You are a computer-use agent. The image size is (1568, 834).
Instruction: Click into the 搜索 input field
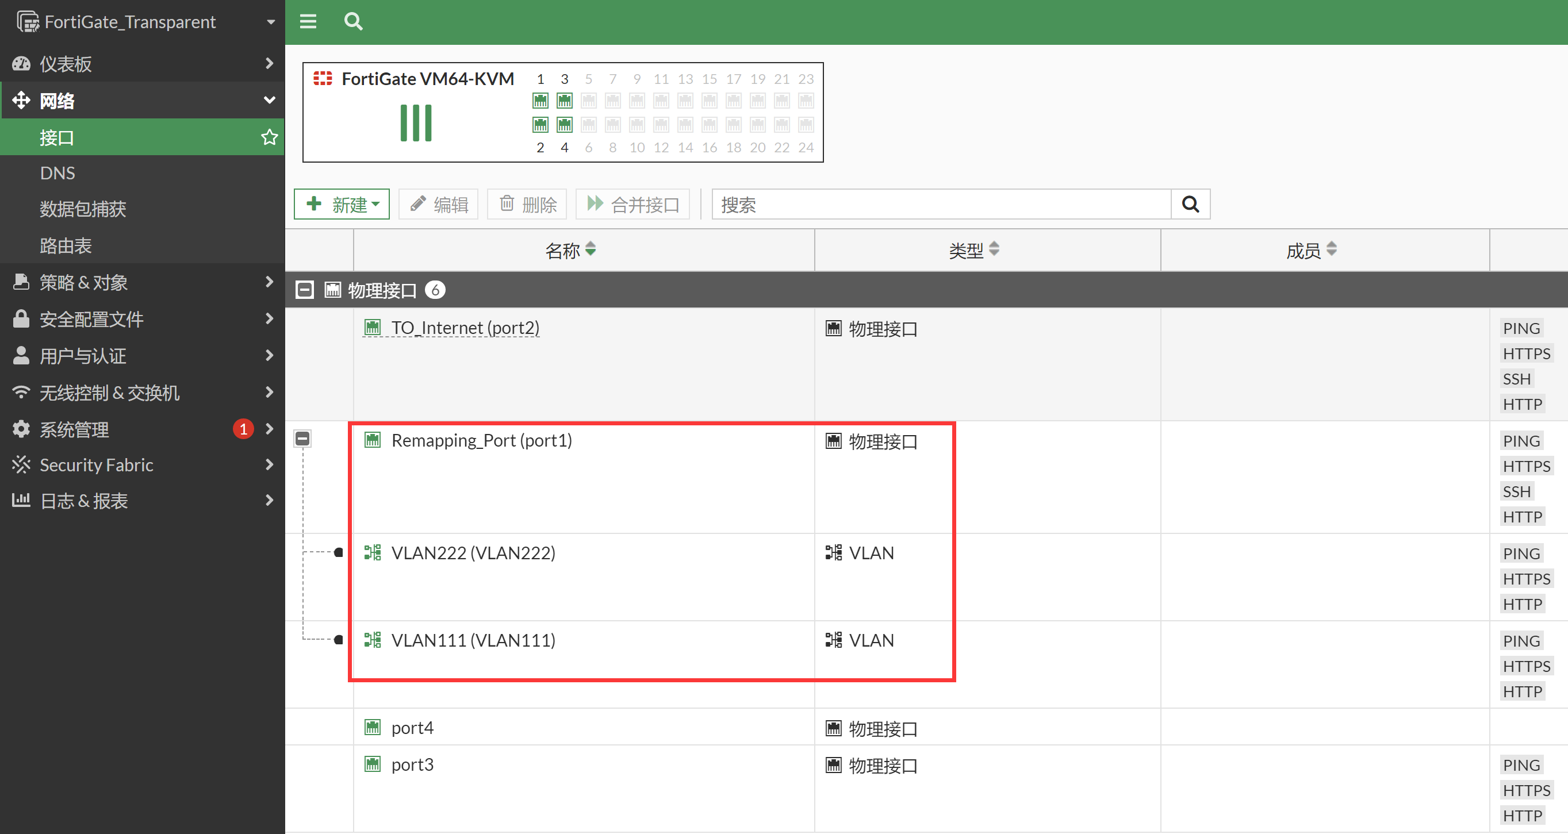941,205
